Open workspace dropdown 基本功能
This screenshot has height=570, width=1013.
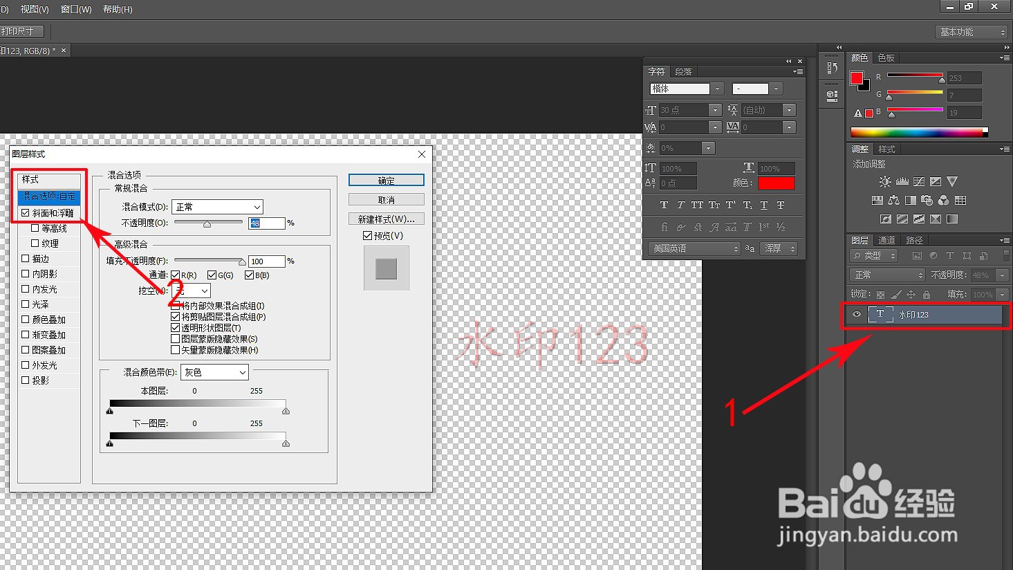[x=972, y=32]
